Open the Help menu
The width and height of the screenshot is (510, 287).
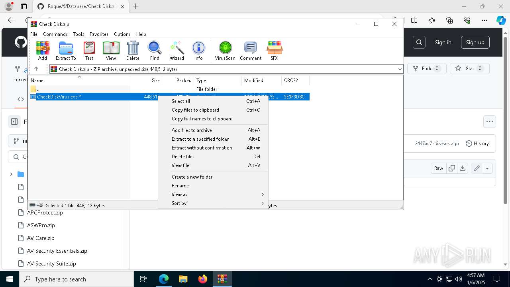click(141, 34)
